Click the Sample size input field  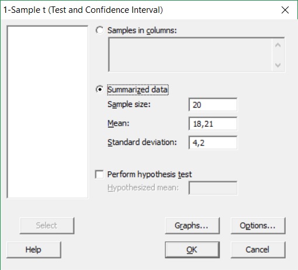213,105
